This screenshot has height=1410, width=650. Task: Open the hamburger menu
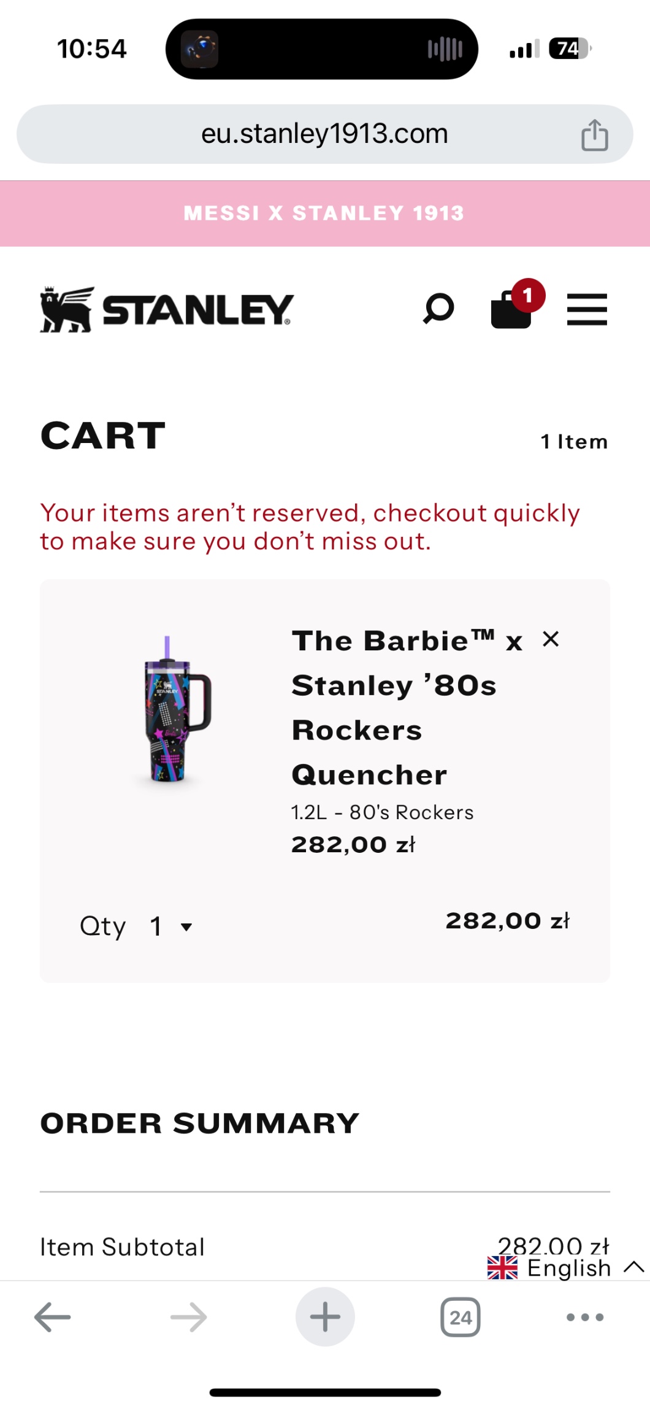click(x=587, y=309)
